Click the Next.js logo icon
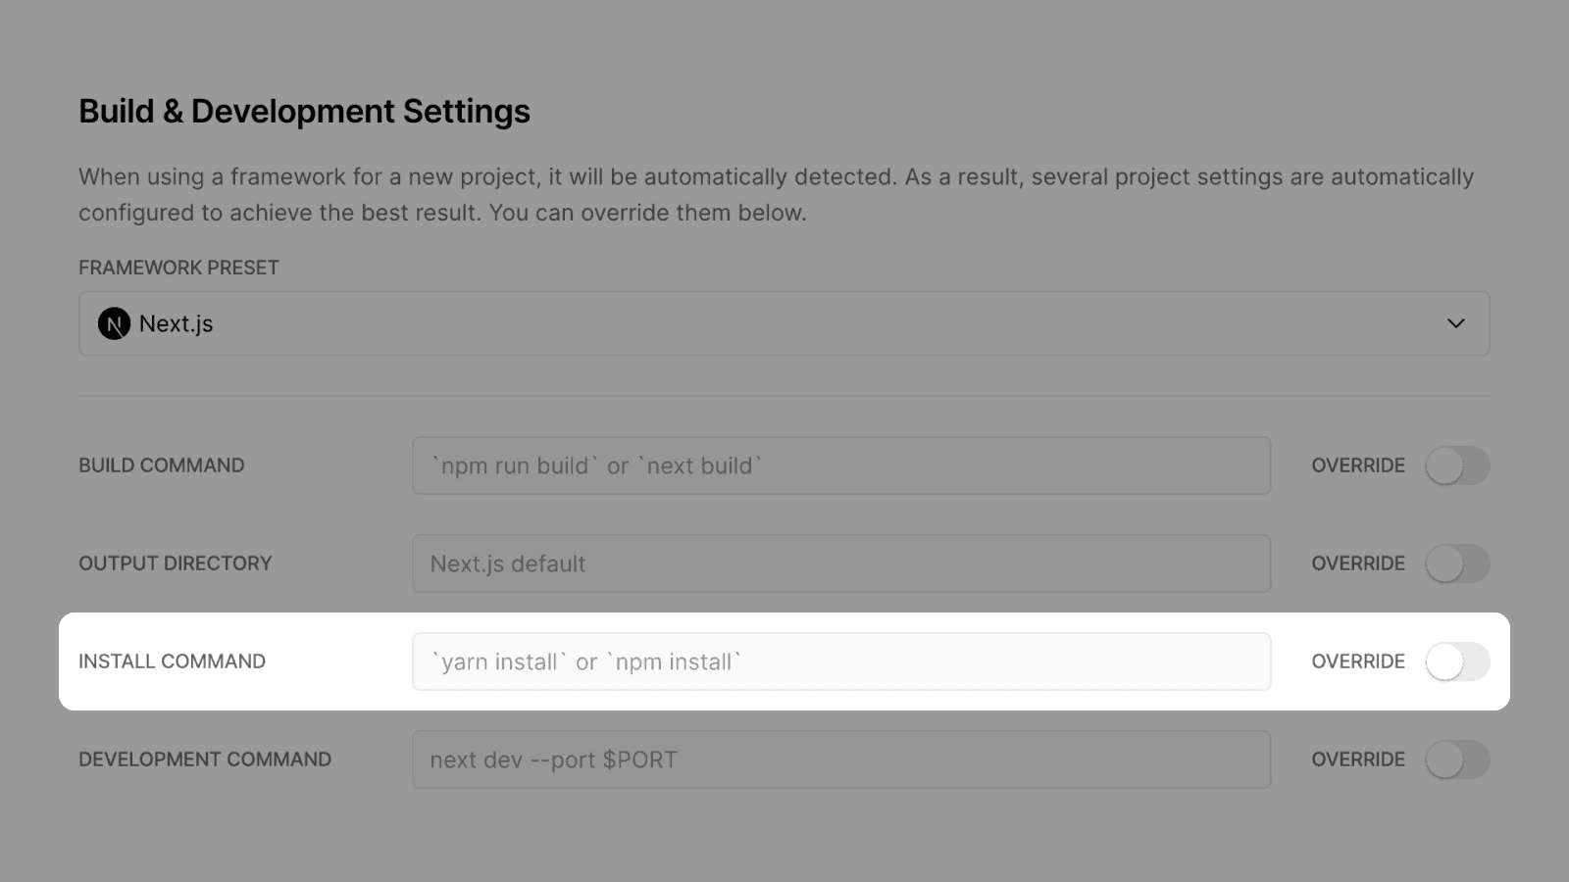Screen dimensions: 1569x882 (114, 323)
